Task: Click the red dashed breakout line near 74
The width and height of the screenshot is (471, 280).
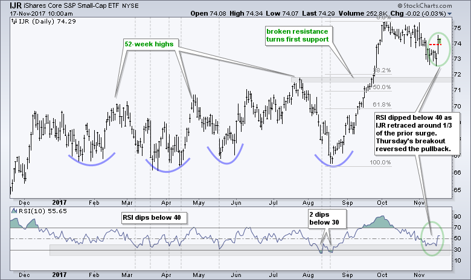Action: click(x=434, y=45)
